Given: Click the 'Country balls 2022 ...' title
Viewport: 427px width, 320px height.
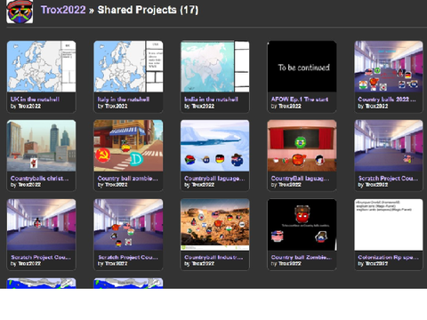Looking at the screenshot, I should pos(387,100).
